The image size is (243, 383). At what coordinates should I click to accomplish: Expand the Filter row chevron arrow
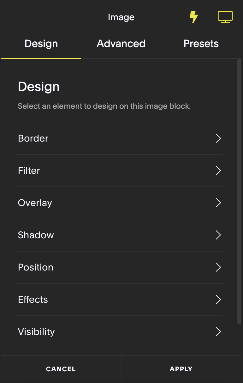click(218, 171)
